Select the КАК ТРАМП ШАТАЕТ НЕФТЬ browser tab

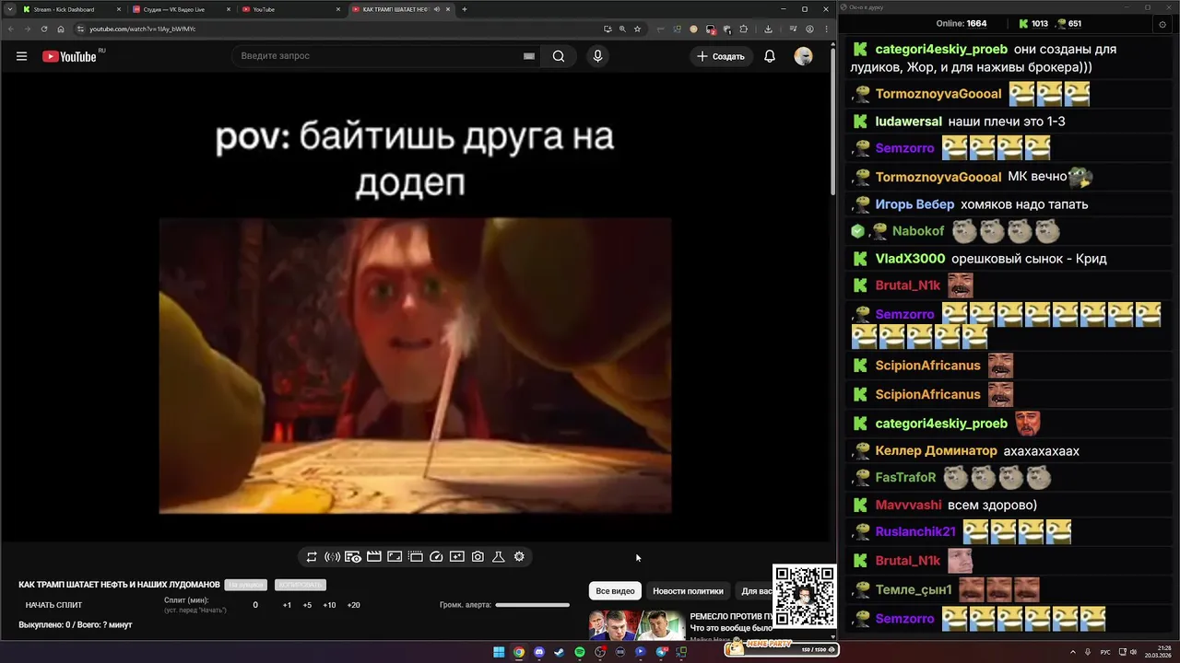click(401, 9)
